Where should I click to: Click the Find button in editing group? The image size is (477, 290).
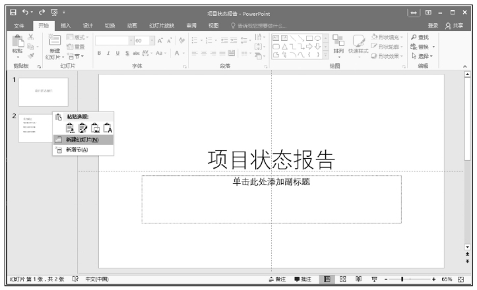pos(420,38)
